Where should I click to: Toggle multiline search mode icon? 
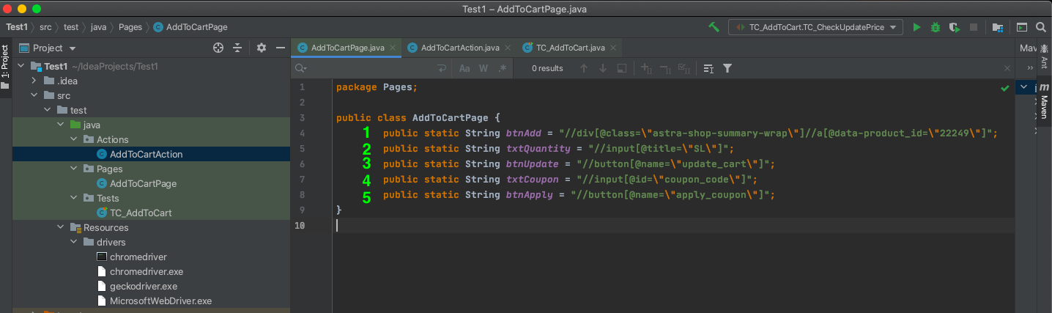(x=708, y=68)
